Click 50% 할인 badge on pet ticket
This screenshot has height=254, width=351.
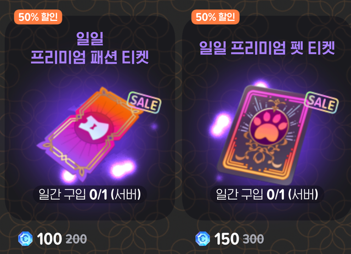pyautogui.click(x=216, y=17)
